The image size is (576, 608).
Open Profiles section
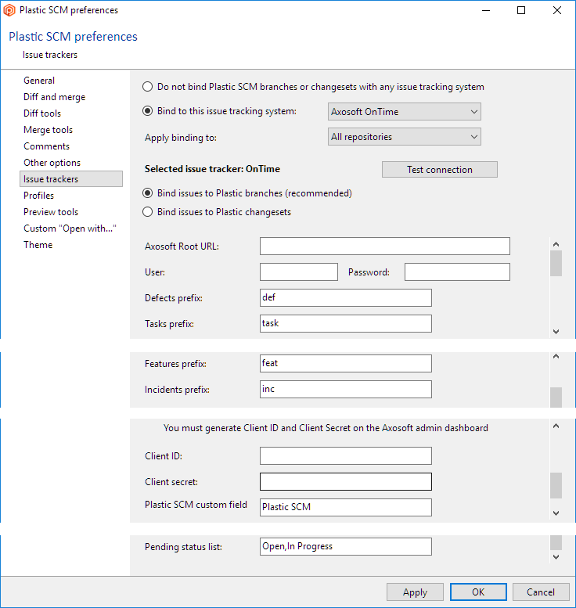(39, 196)
